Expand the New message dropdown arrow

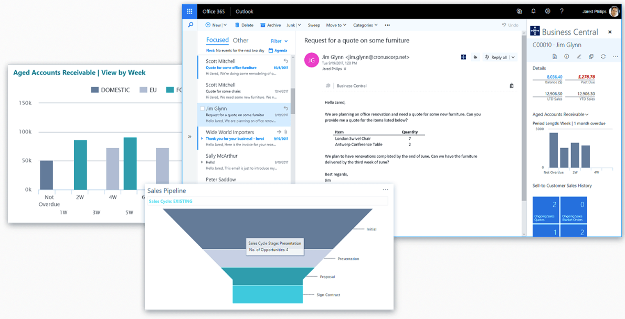click(225, 25)
